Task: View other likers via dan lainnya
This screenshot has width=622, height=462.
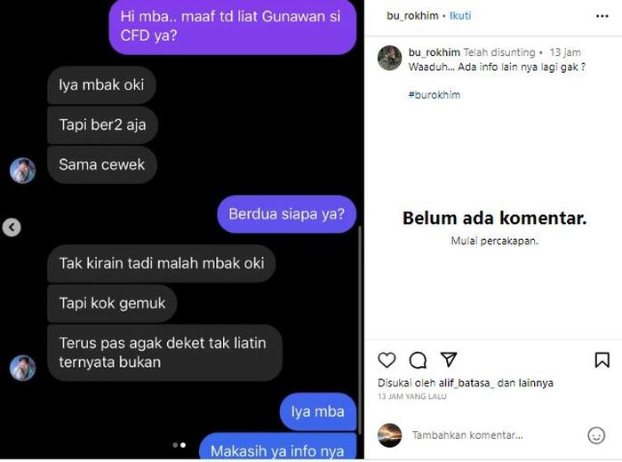Action: [525, 383]
